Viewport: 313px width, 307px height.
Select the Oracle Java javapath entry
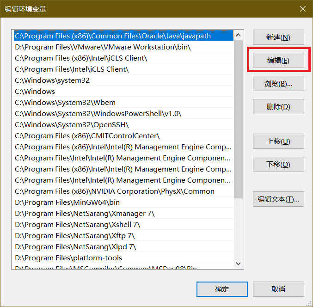tap(113, 36)
